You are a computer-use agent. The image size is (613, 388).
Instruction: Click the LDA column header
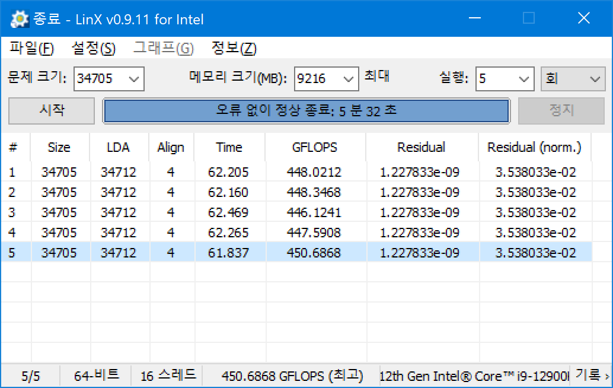119,148
